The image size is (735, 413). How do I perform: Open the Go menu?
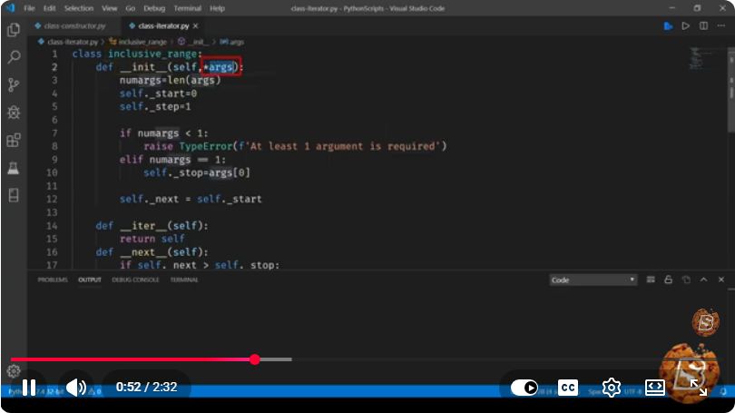[x=131, y=8]
